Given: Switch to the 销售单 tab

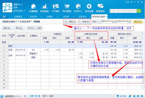Looking at the screenshot, I should pyautogui.click(x=50, y=17).
